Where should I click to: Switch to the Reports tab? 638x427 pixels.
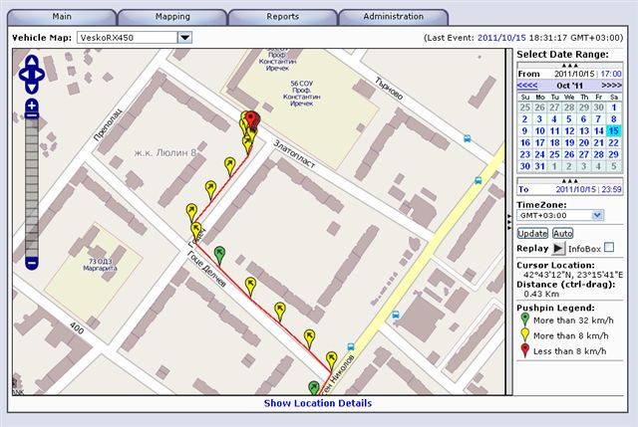pyautogui.click(x=282, y=17)
